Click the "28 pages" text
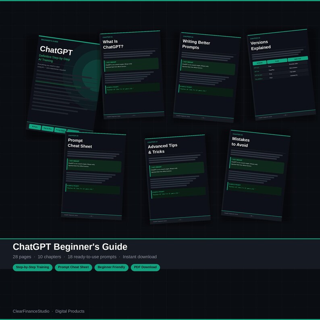This screenshot has height=320, width=320. pos(22,257)
